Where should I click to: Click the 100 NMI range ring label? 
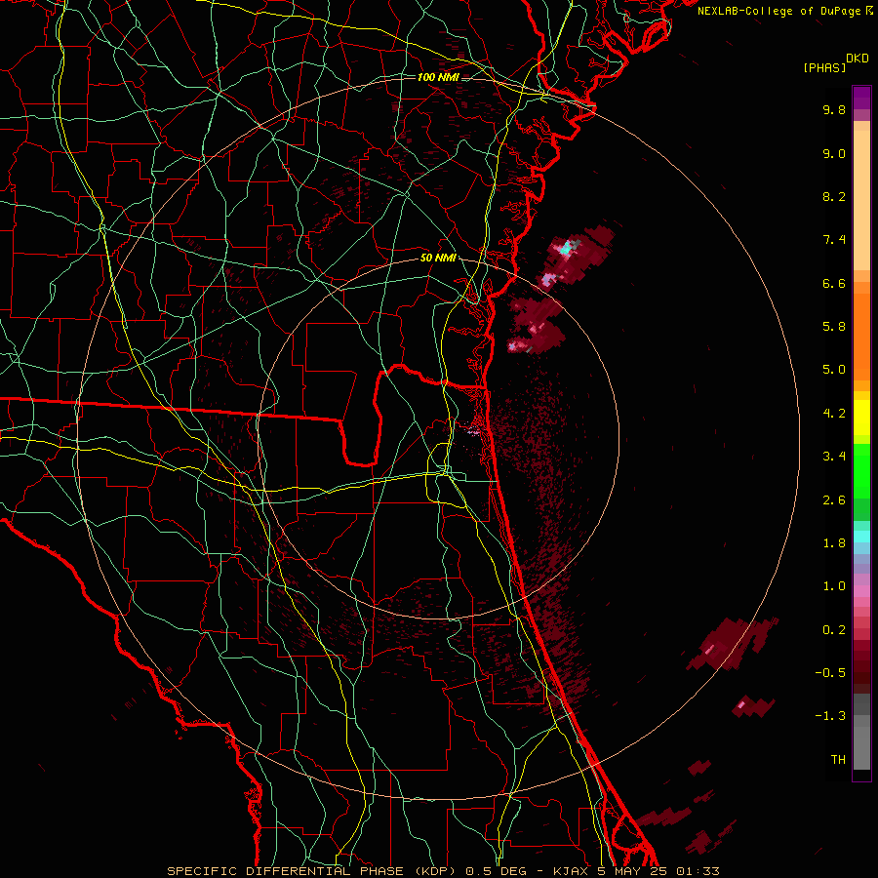[x=438, y=77]
